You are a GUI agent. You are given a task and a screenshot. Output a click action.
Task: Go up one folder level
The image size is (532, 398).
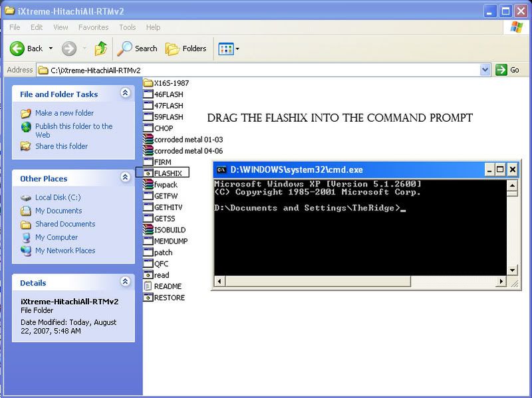101,49
